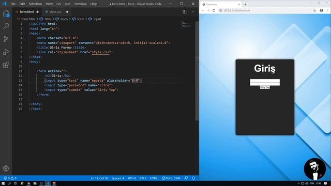The width and height of the screenshot is (331, 186).
Task: View site information icon in address bar
Action: (220, 10)
